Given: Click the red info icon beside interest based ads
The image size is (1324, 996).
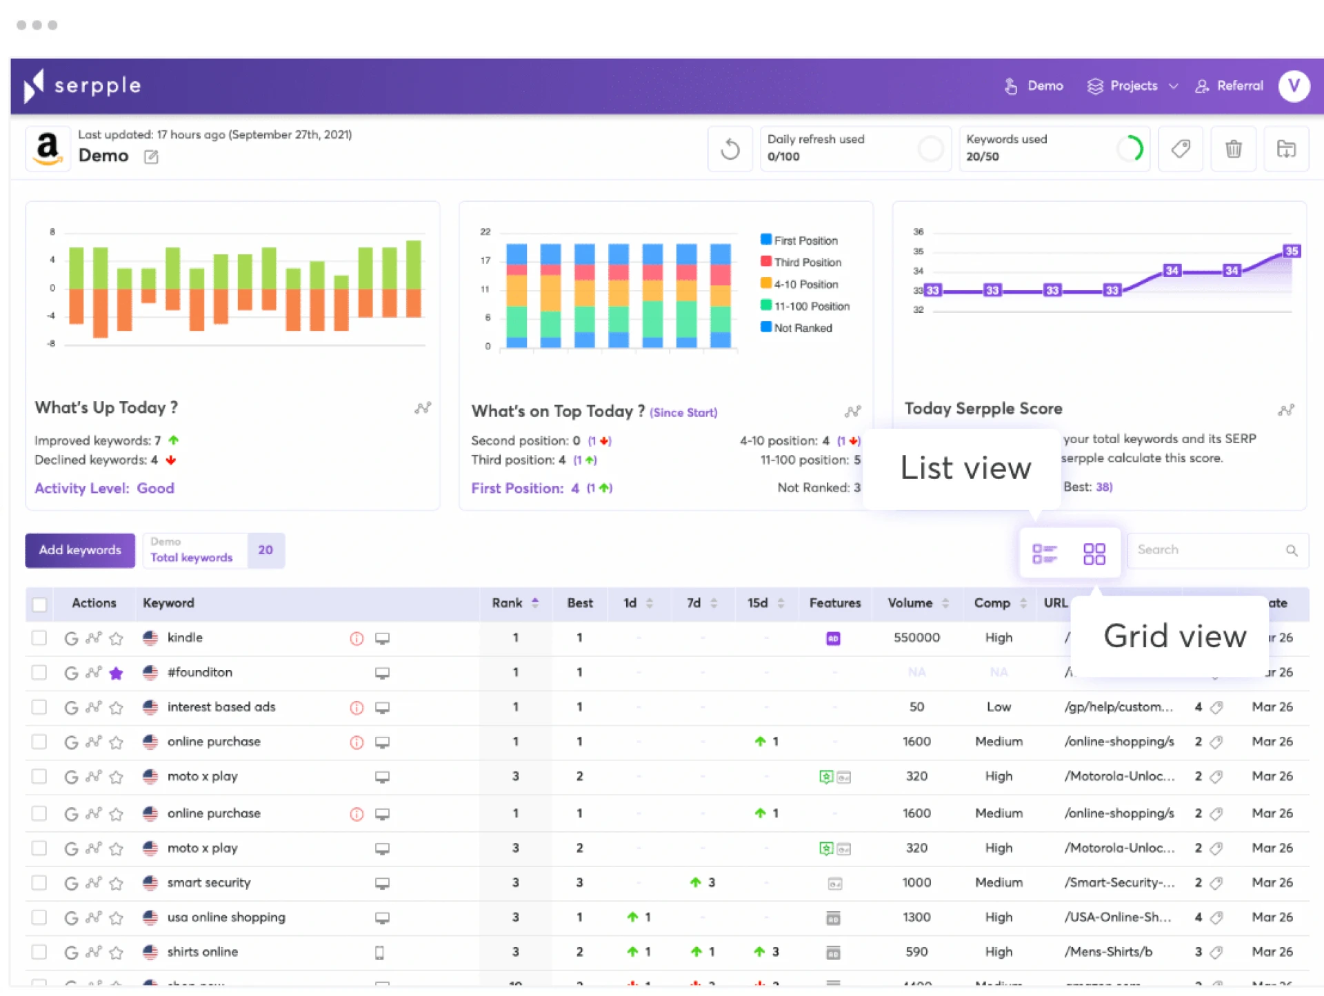Looking at the screenshot, I should pos(357,707).
